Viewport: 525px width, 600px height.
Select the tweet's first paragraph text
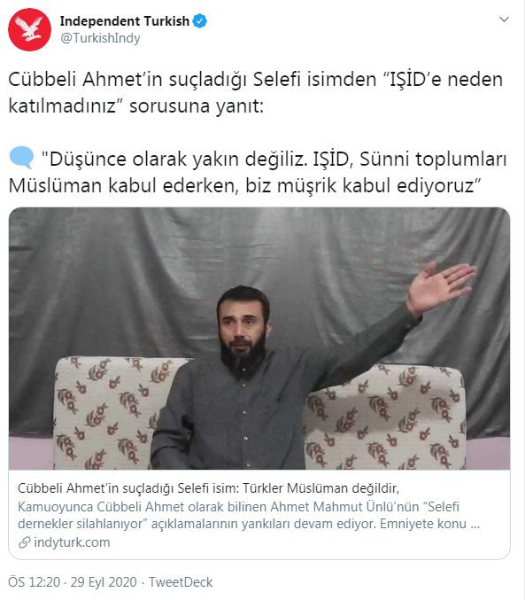(x=256, y=92)
